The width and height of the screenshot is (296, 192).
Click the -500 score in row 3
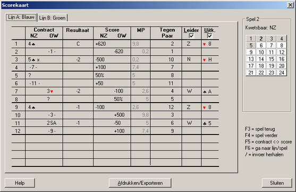(x=100, y=60)
